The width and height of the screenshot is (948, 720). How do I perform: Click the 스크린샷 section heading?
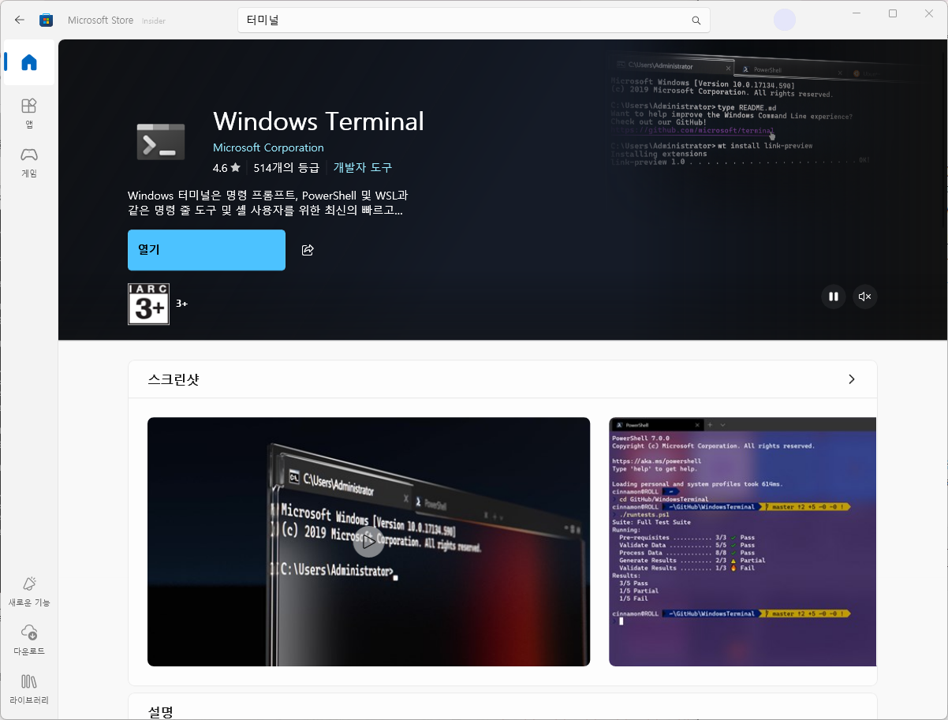tap(174, 379)
